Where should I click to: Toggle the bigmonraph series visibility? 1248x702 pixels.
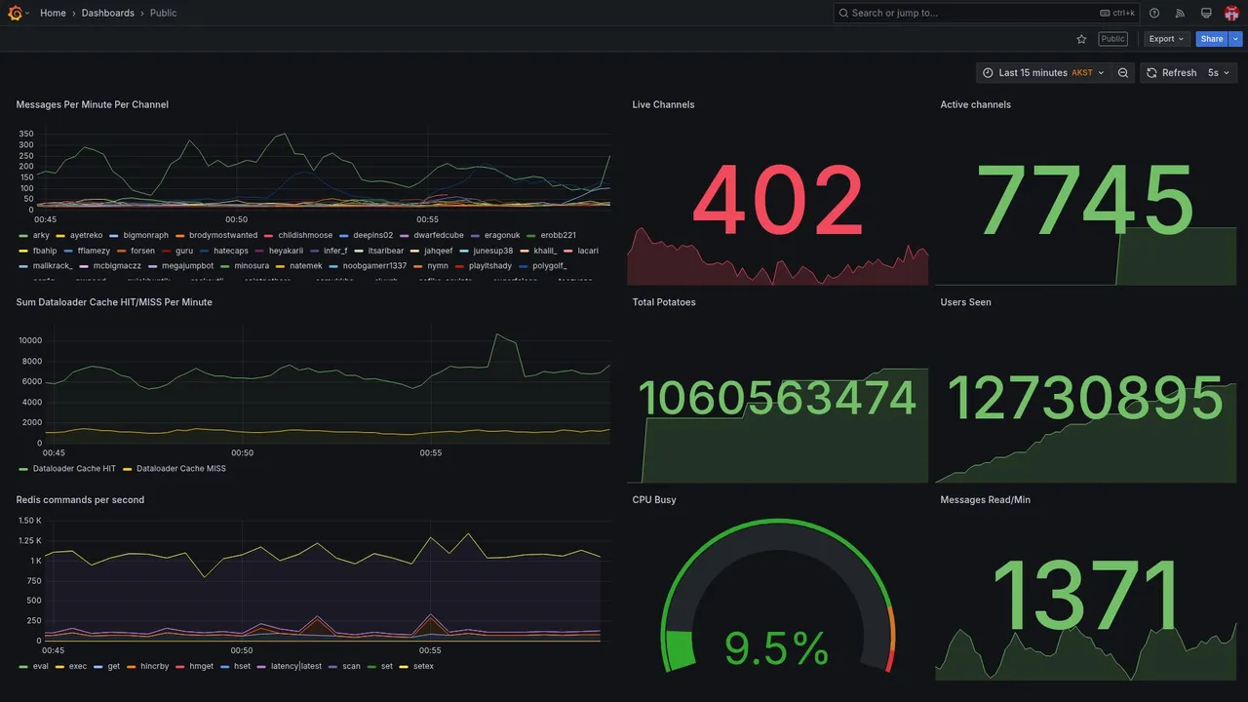(x=146, y=235)
